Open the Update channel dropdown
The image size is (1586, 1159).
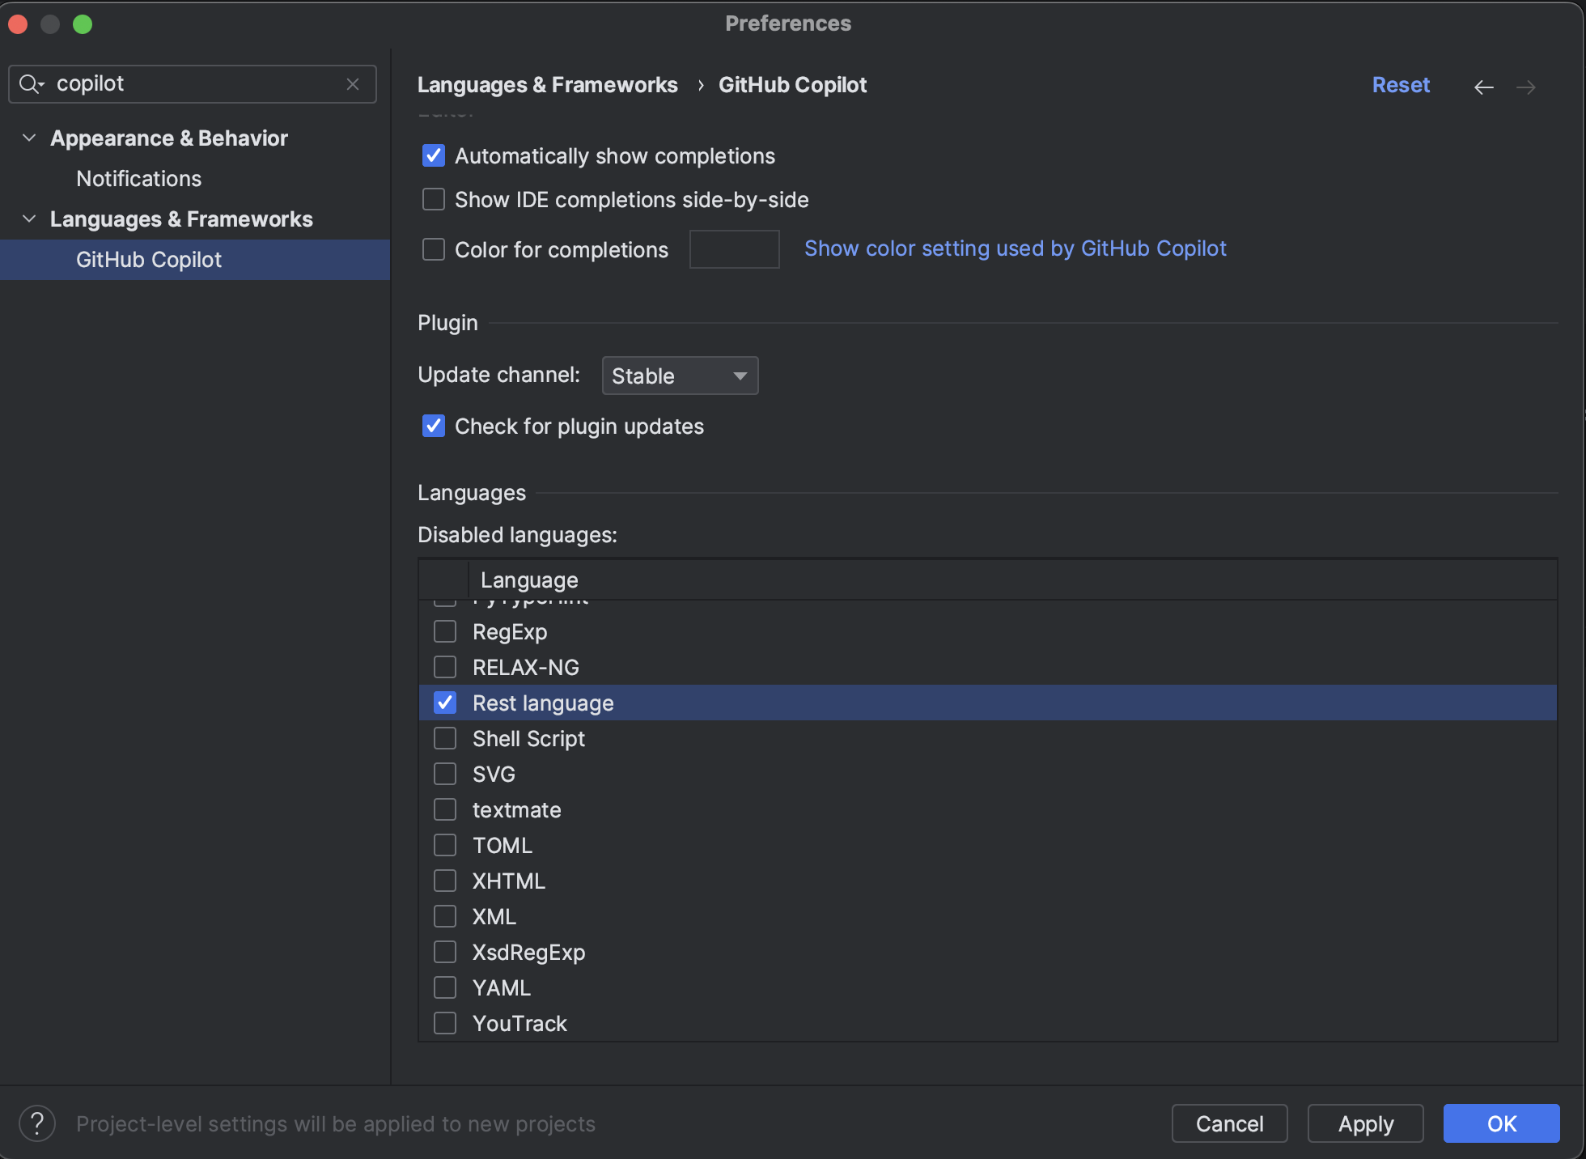point(679,376)
